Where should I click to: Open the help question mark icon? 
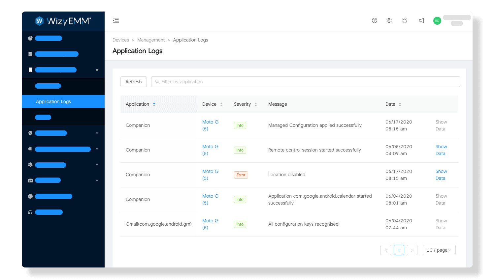[x=374, y=20]
